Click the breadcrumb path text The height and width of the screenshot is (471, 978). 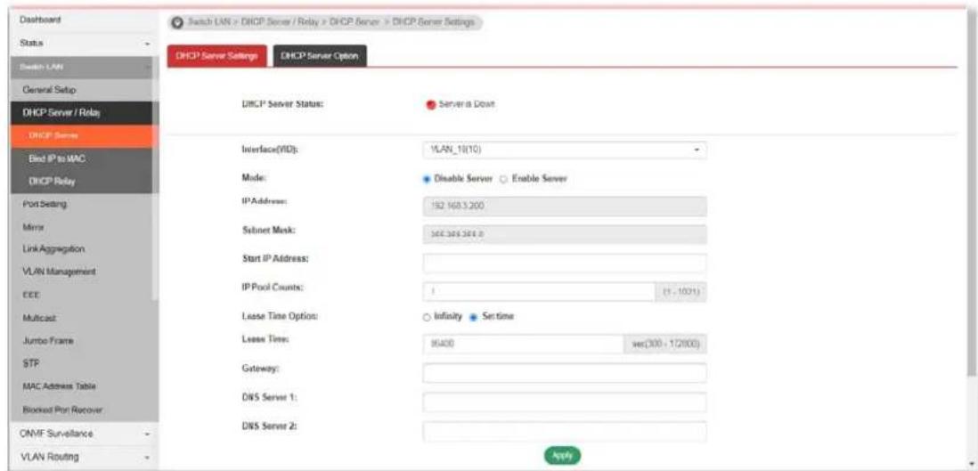click(331, 22)
